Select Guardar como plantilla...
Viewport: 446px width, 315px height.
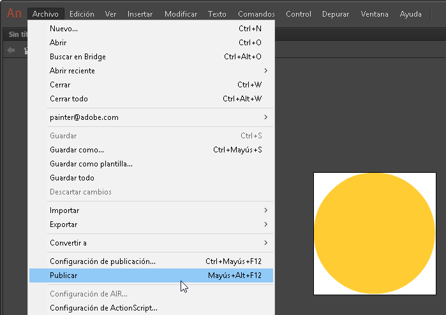coord(151,164)
